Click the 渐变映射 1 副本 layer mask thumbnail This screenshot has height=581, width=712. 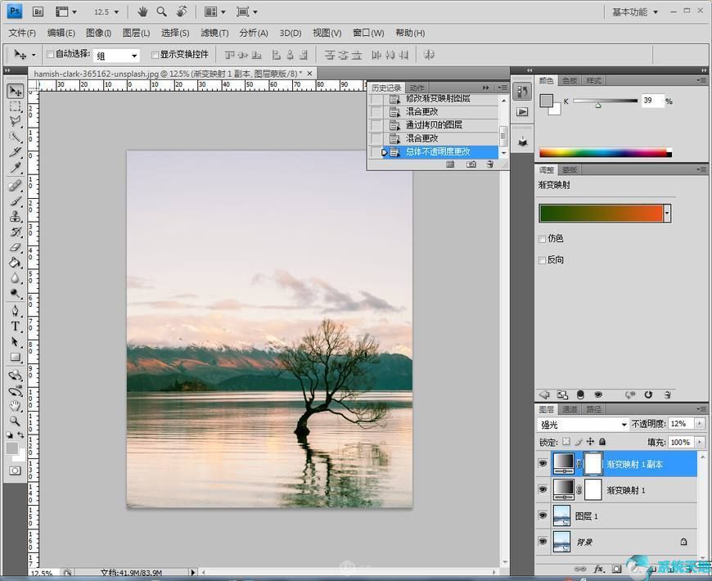point(593,464)
